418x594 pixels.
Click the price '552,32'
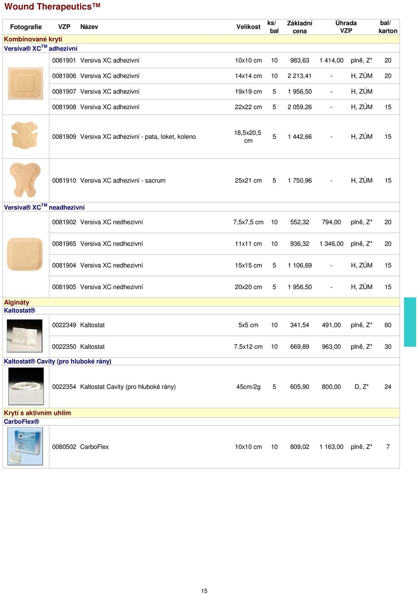[300, 222]
